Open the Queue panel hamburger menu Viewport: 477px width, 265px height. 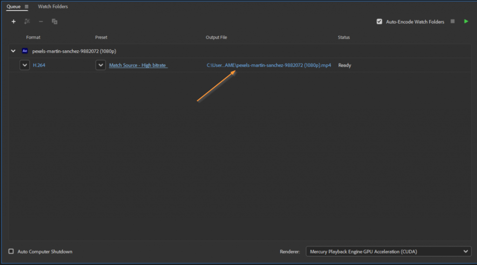[27, 7]
